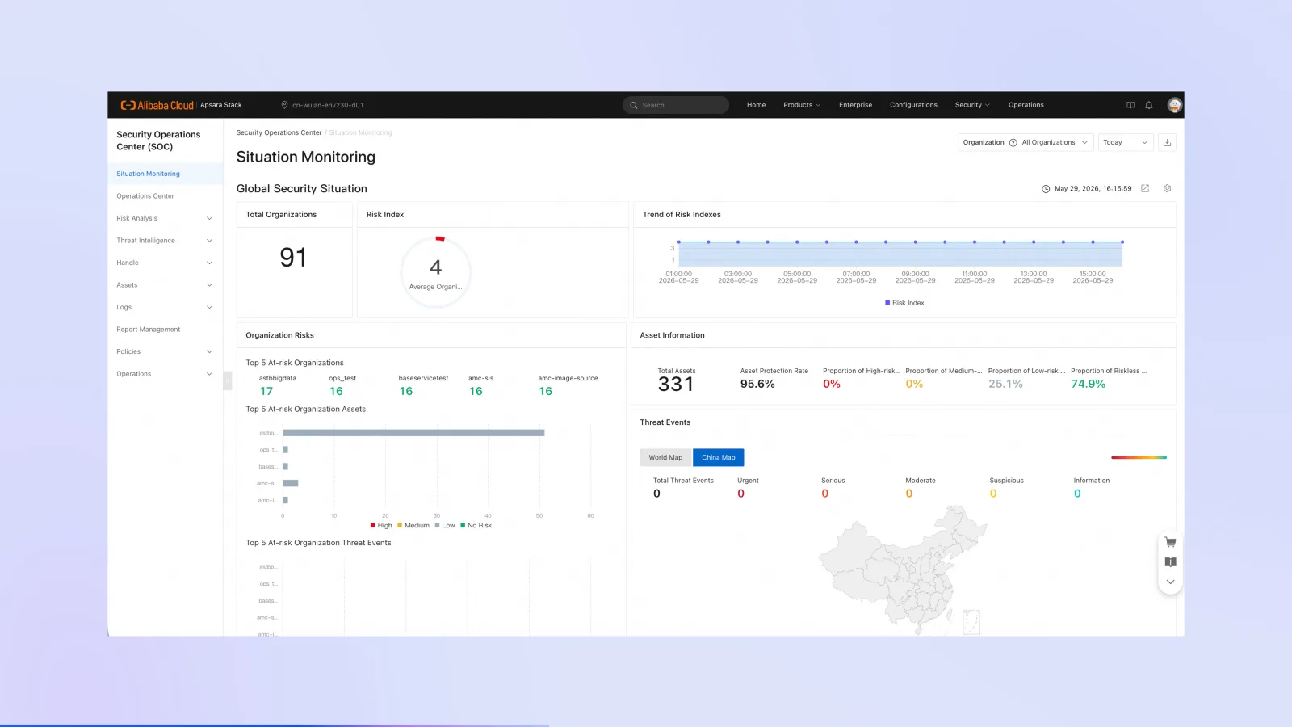Toggle the Low legend in the assets chart
The height and width of the screenshot is (727, 1292).
445,525
